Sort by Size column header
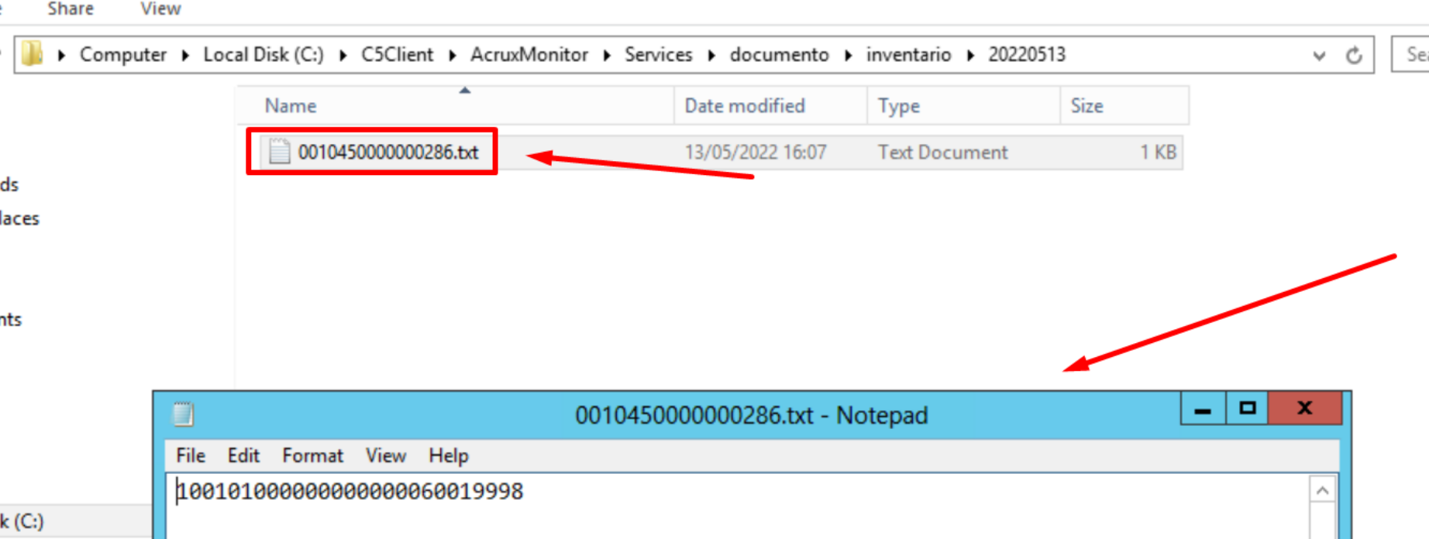The width and height of the screenshot is (1429, 539). [1124, 105]
